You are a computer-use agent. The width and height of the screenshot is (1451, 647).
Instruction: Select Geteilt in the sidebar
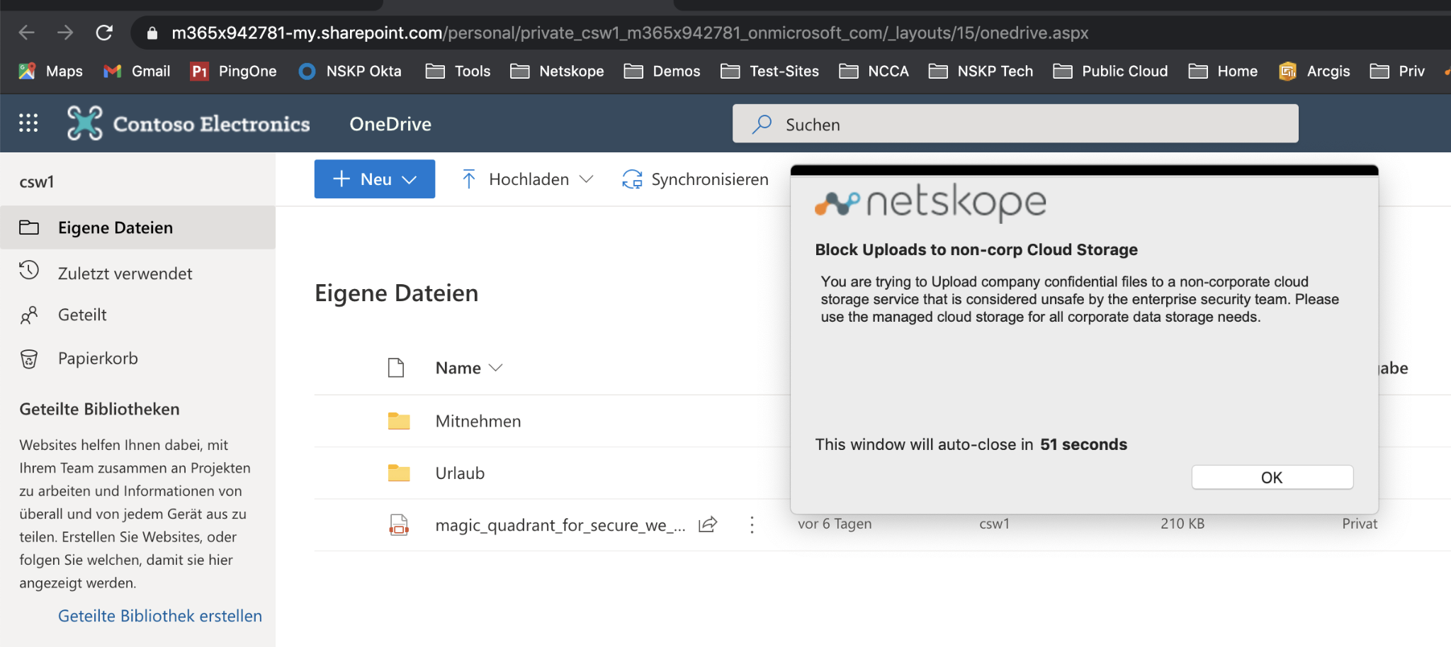(82, 315)
